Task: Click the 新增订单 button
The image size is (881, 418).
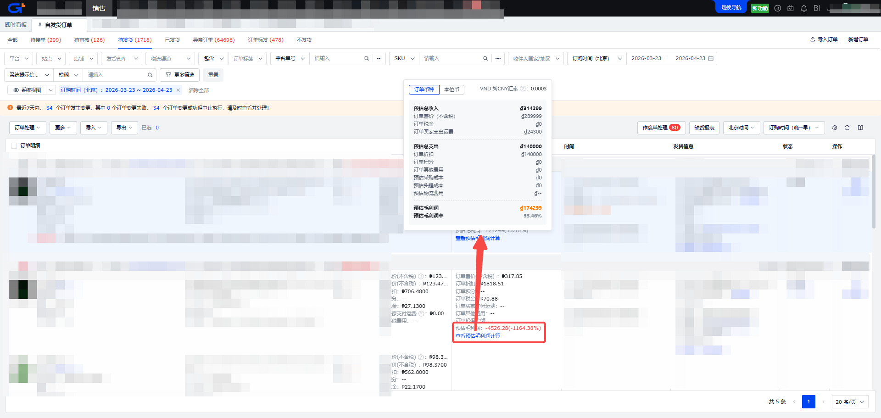Action: coord(858,39)
